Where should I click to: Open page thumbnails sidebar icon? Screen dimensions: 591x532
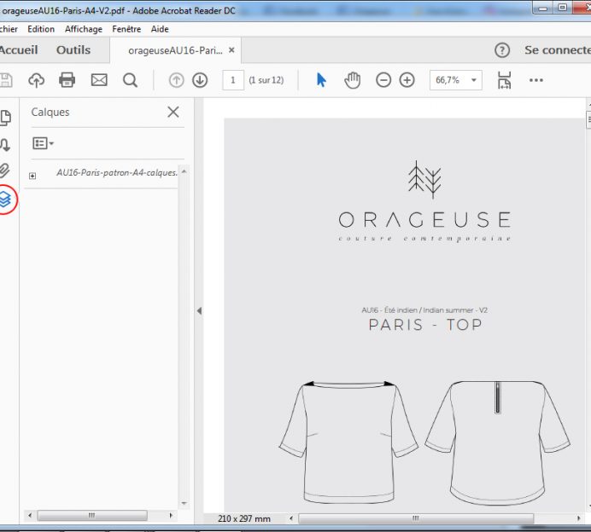(x=5, y=118)
